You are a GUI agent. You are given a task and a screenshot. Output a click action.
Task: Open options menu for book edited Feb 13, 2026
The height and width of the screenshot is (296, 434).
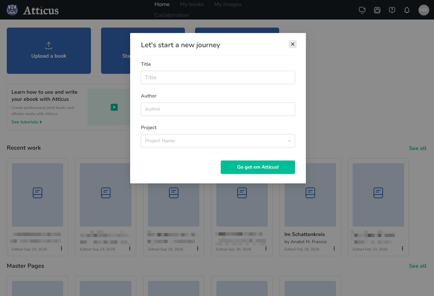click(403, 249)
